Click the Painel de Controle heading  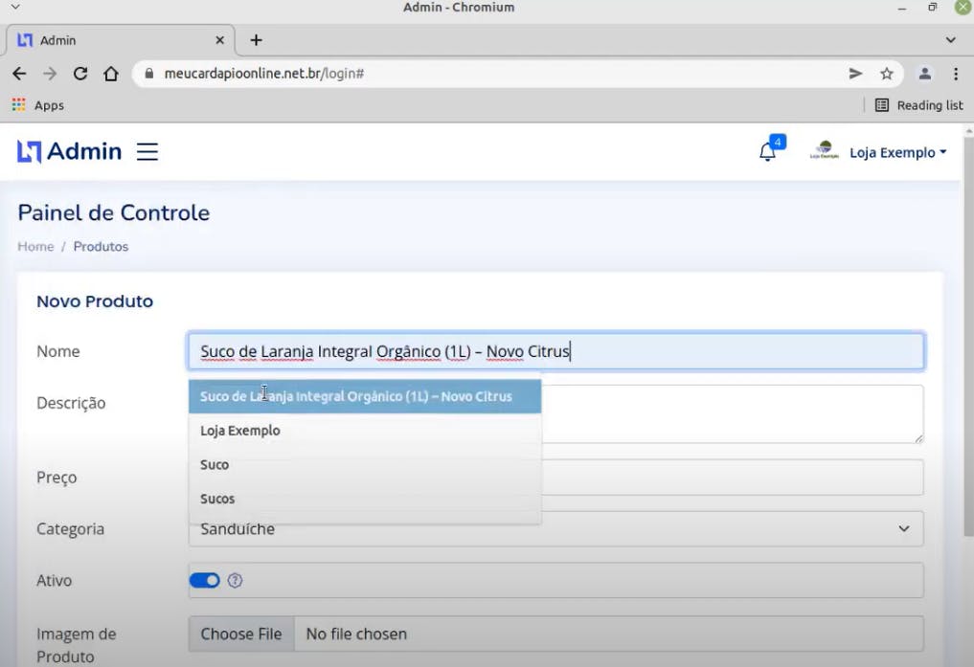tap(114, 212)
